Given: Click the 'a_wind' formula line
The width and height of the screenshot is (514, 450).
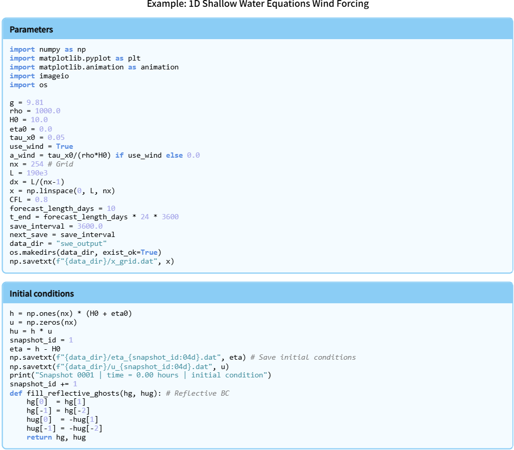Looking at the screenshot, I should pos(104,155).
